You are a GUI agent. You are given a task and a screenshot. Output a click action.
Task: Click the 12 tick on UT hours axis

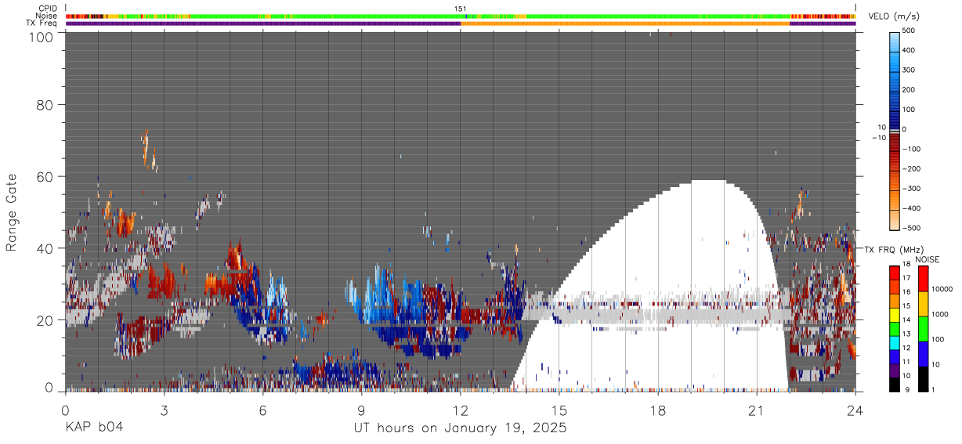click(461, 410)
